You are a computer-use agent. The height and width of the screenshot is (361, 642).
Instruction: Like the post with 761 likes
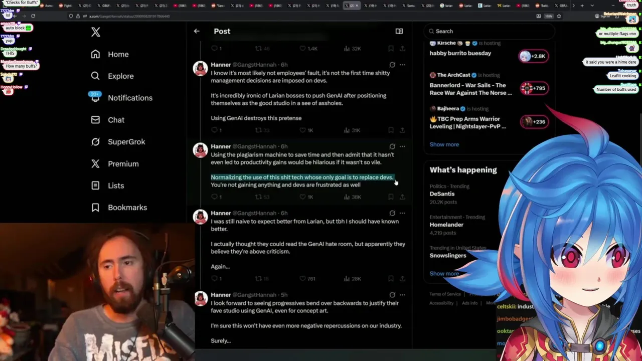pyautogui.click(x=307, y=279)
